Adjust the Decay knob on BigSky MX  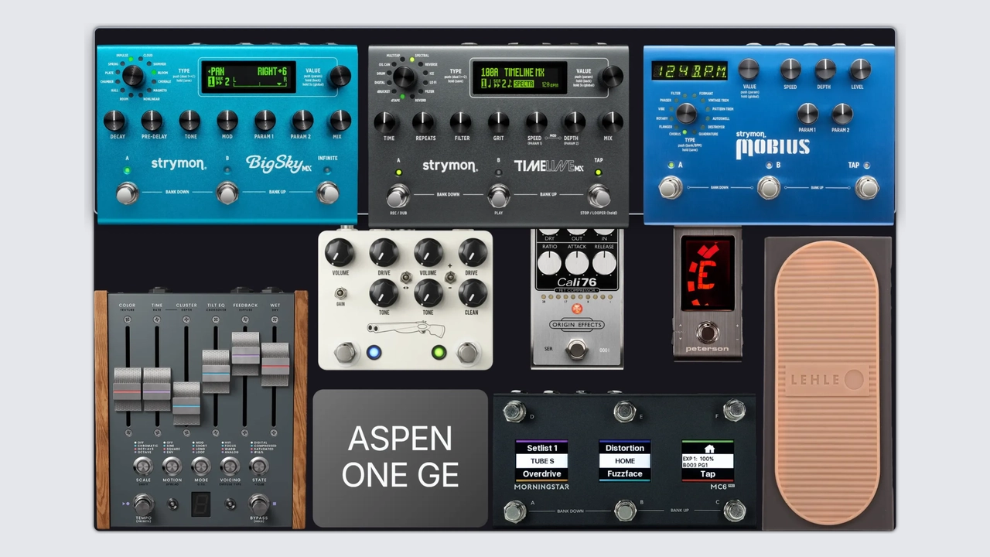pyautogui.click(x=114, y=120)
